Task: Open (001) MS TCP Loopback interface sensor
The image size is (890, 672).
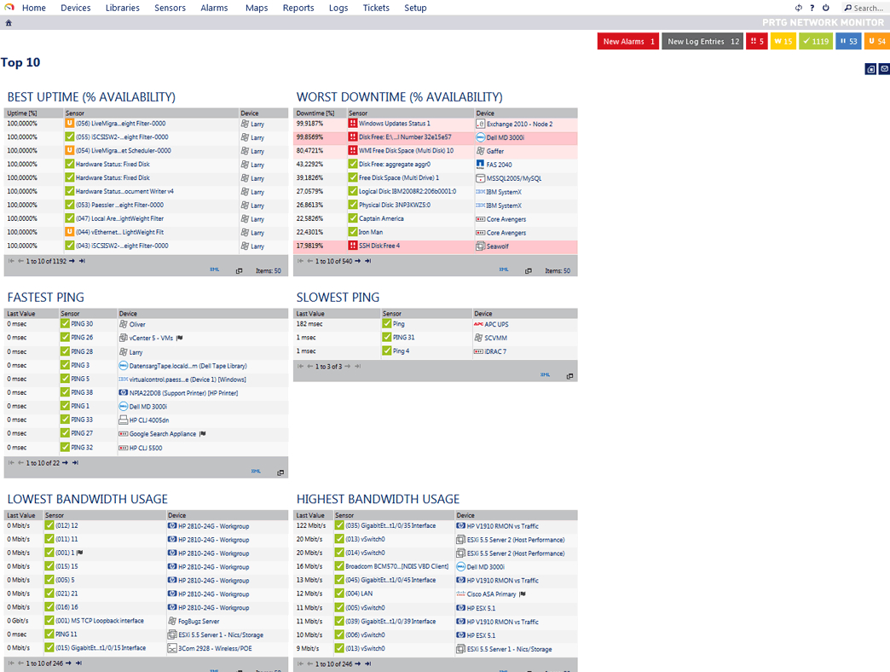Action: point(100,620)
